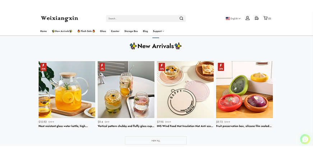Click the search magnifier icon
Image resolution: width=313 pixels, height=156 pixels.
coord(181,18)
